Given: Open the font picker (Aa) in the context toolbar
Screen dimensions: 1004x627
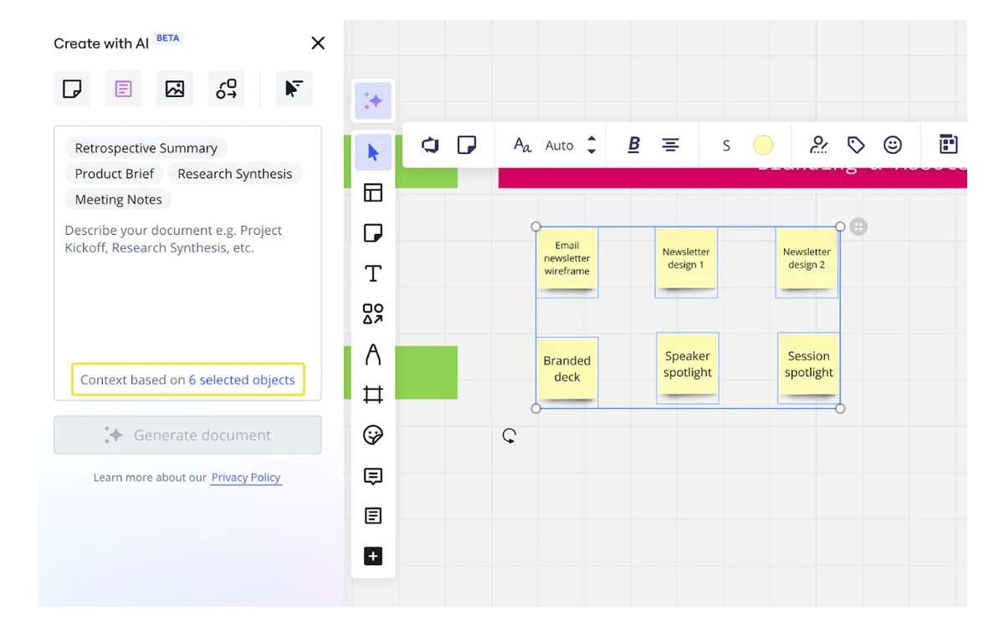Looking at the screenshot, I should [522, 145].
